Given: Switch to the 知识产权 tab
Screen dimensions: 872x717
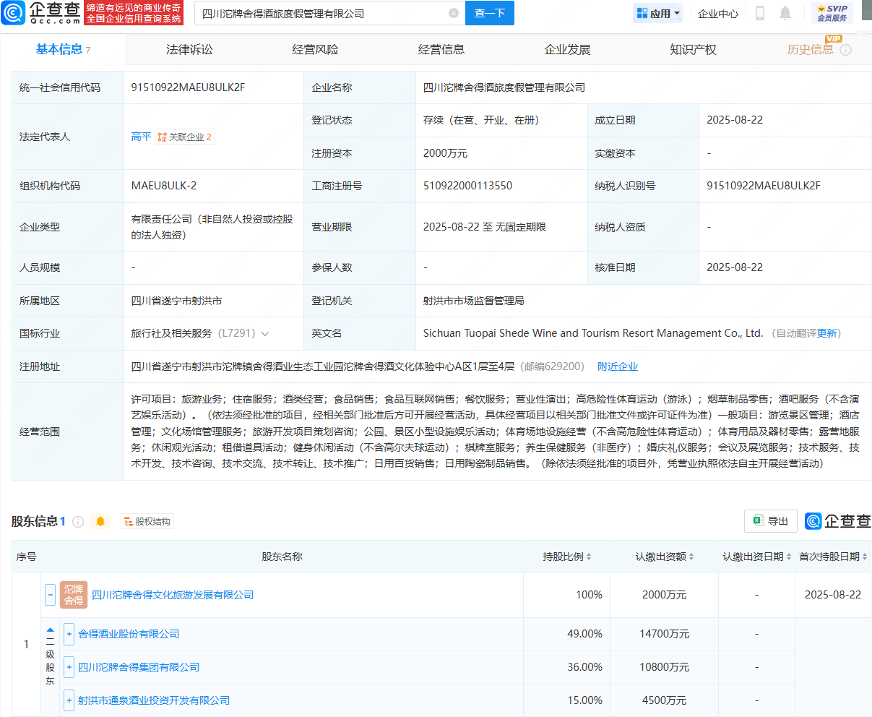Looking at the screenshot, I should [693, 49].
